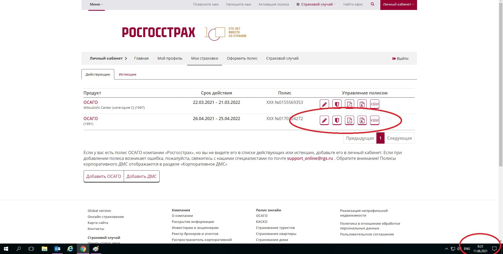Open Раскрытие информации footer link
Viewport: 503px width, 254px height.
click(x=193, y=222)
